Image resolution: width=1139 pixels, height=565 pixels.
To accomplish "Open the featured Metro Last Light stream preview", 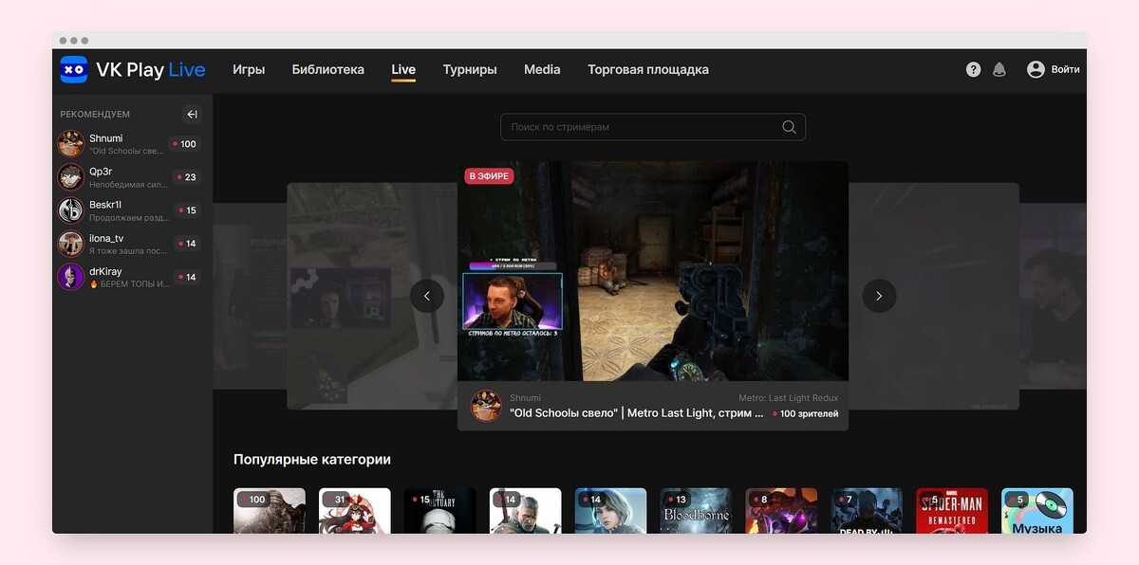I will point(653,271).
